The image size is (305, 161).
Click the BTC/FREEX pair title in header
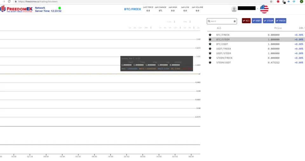point(132,9)
